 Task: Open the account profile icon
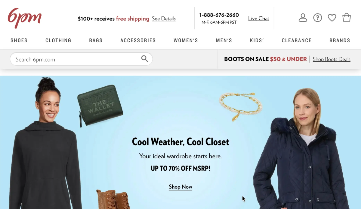coord(303,18)
